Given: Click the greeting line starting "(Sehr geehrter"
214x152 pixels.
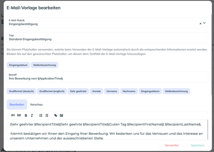Looking at the screenshot, I should click(x=105, y=124).
